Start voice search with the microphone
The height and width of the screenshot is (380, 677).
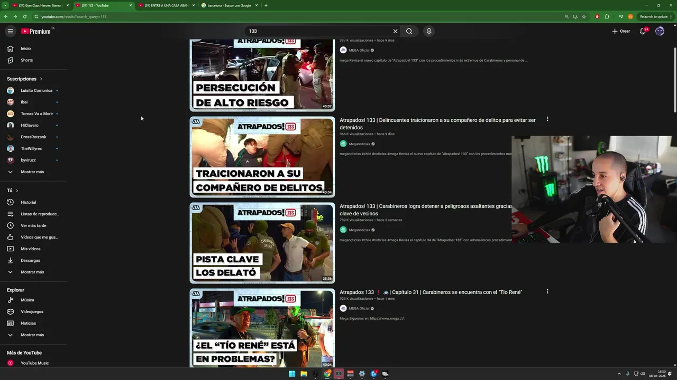(429, 31)
